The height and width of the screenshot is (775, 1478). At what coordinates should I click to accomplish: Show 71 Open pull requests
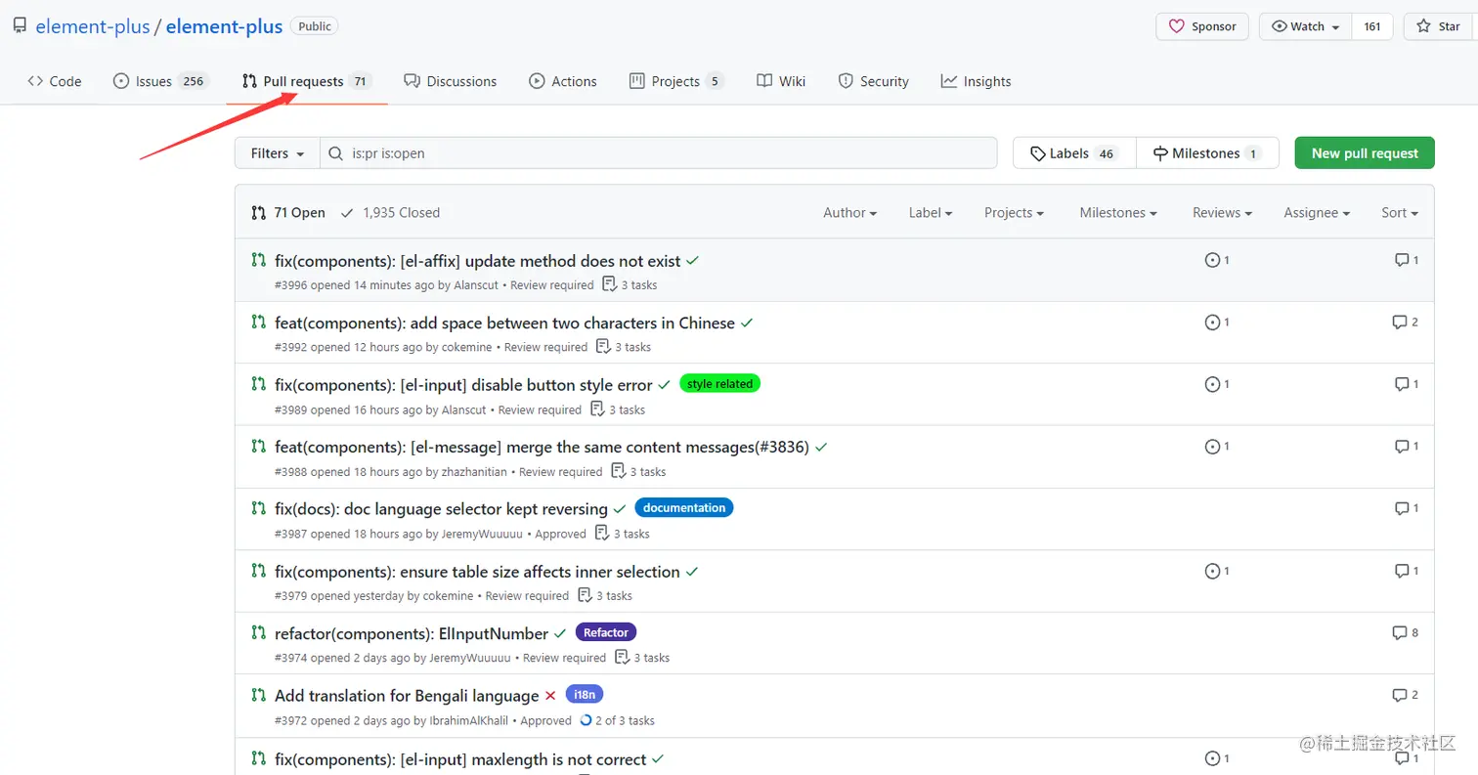[288, 212]
